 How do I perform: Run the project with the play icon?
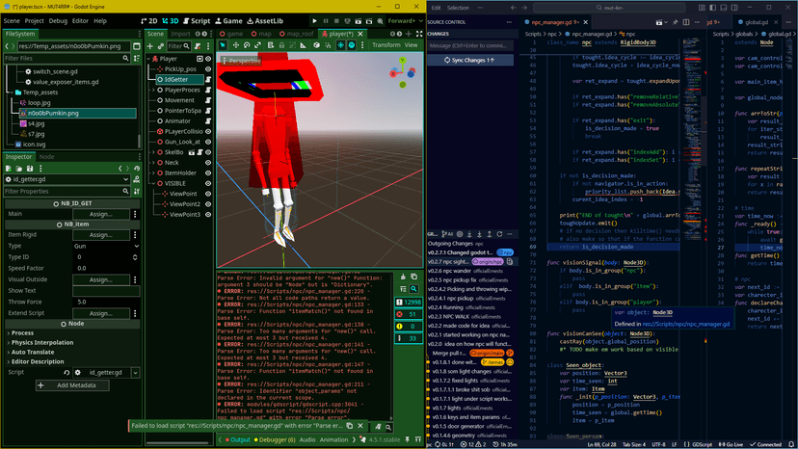click(x=314, y=20)
